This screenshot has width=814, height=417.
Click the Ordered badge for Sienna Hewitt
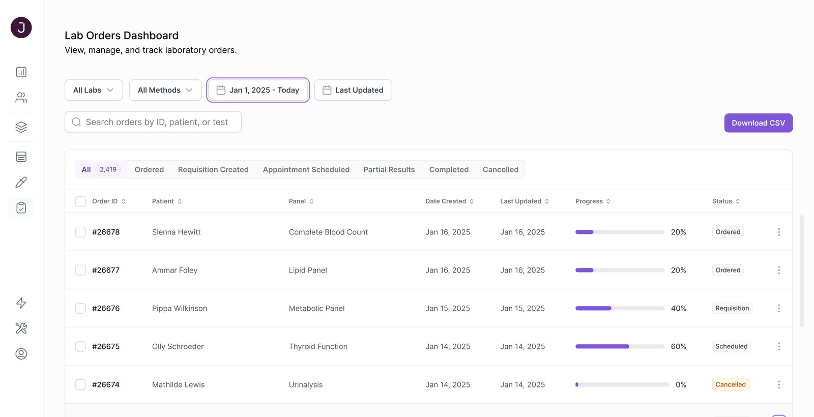click(728, 232)
